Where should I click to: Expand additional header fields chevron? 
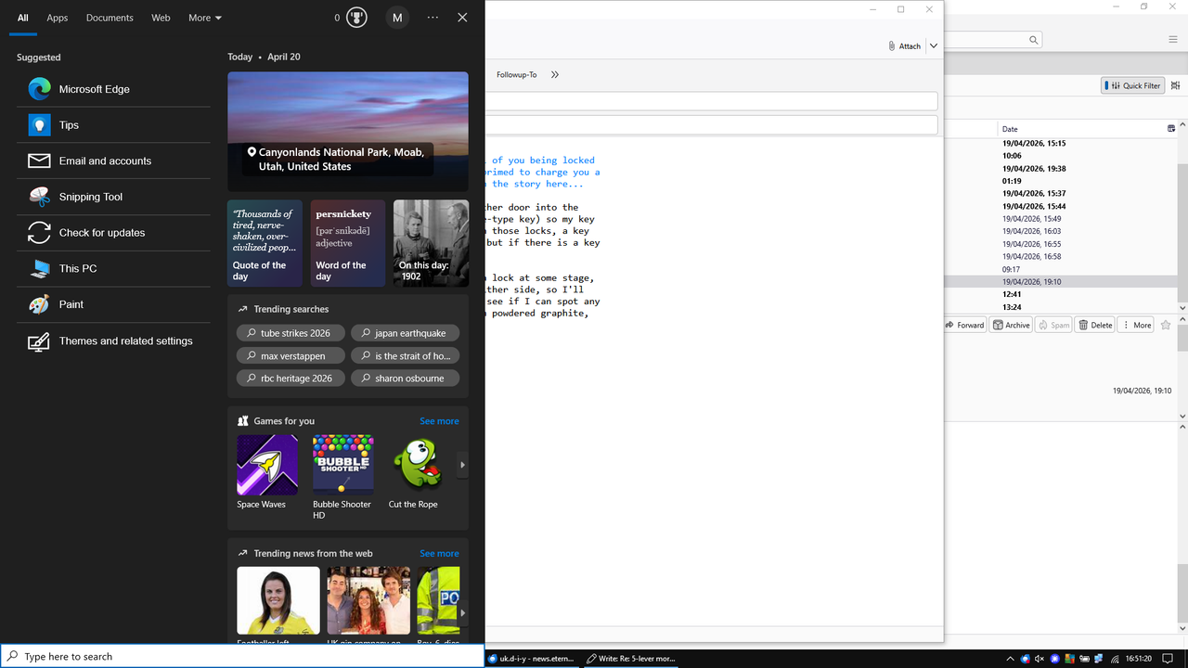pos(555,74)
